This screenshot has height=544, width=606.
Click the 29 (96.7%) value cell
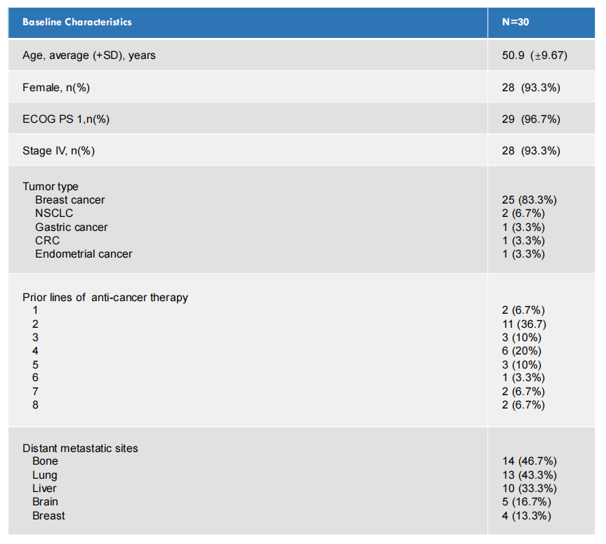pos(531,119)
